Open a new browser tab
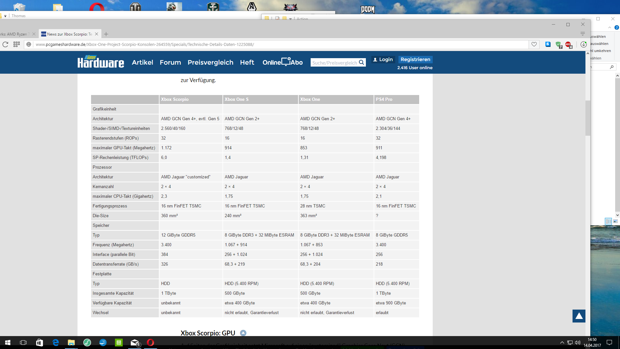This screenshot has width=620, height=349. point(106,34)
